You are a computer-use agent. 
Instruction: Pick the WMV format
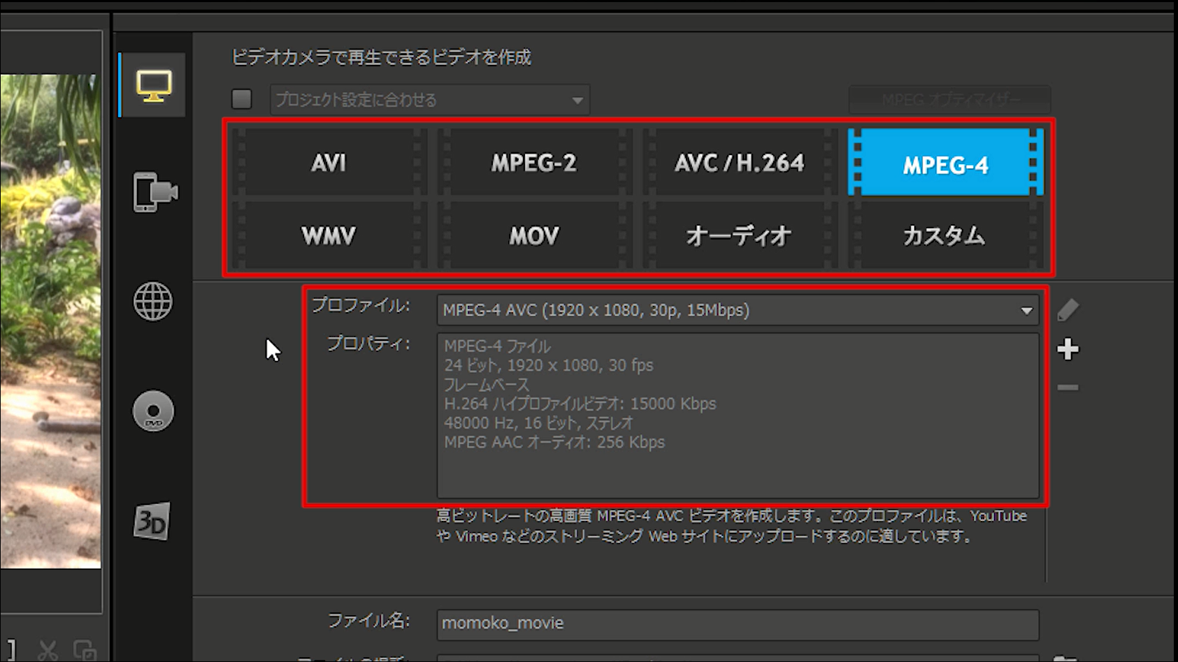click(x=329, y=236)
